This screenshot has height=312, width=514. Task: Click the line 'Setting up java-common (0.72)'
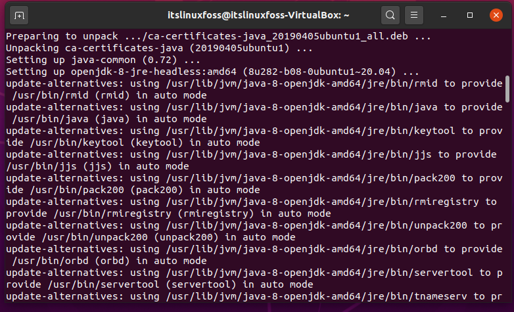[103, 60]
